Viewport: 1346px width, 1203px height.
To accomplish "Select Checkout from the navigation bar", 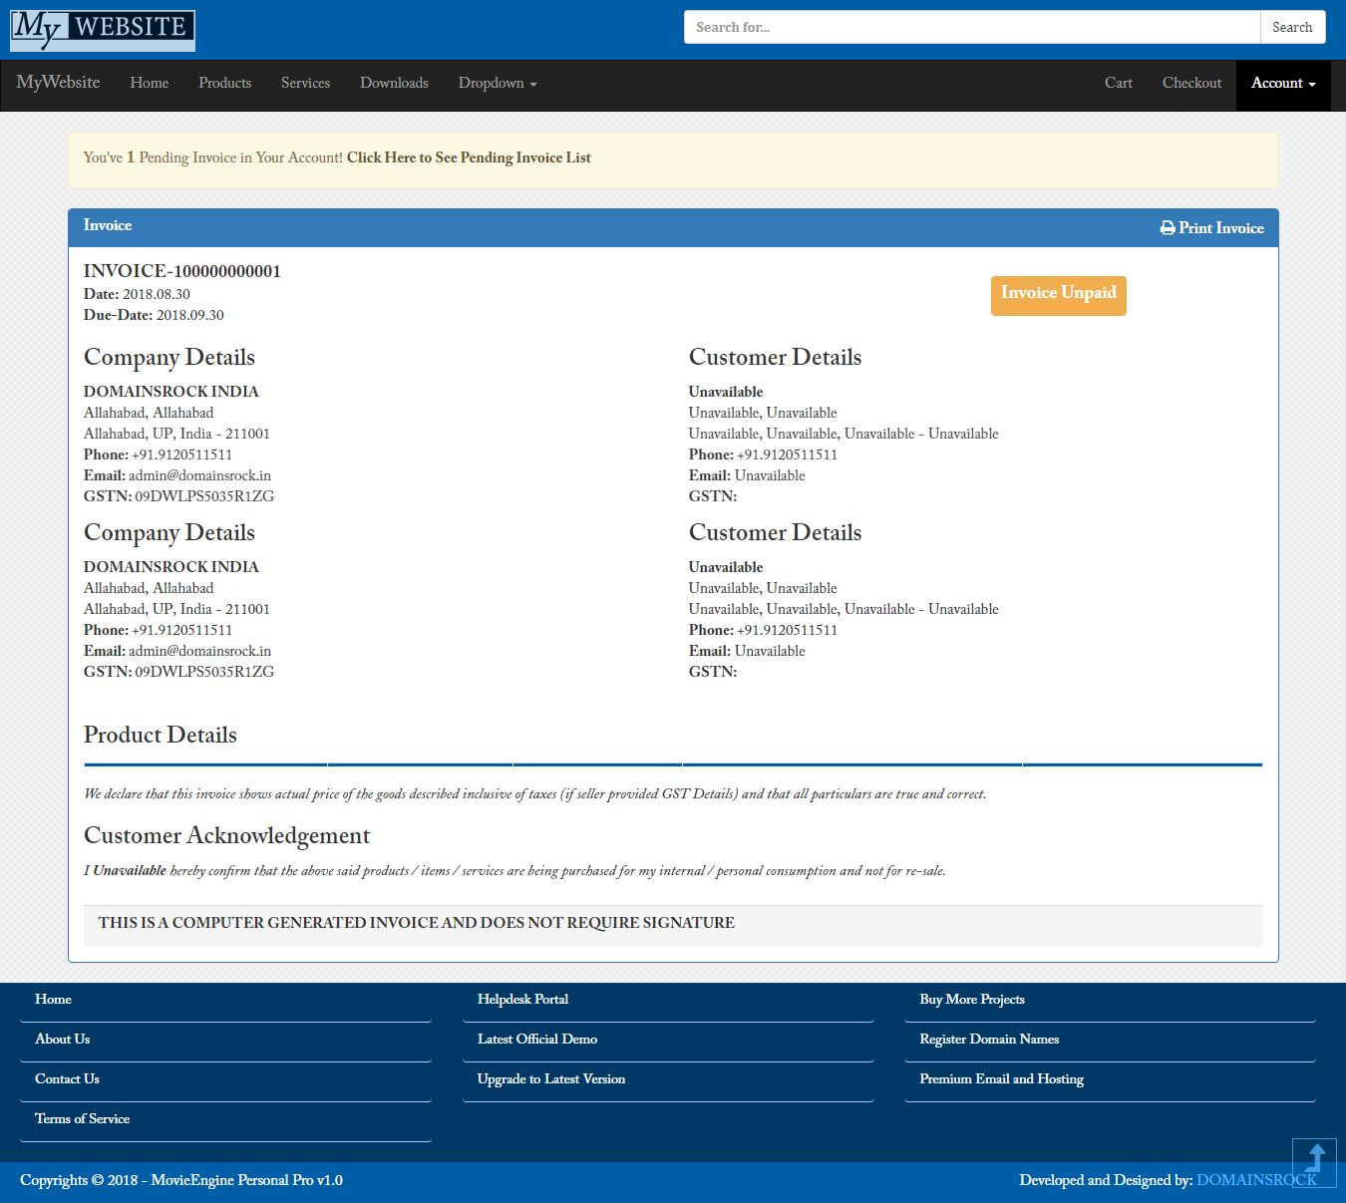I will (x=1191, y=84).
